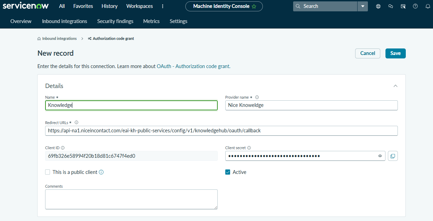Click the Comments text area
The height and width of the screenshot is (221, 433).
(131, 199)
